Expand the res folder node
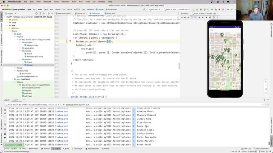 tap(15, 68)
